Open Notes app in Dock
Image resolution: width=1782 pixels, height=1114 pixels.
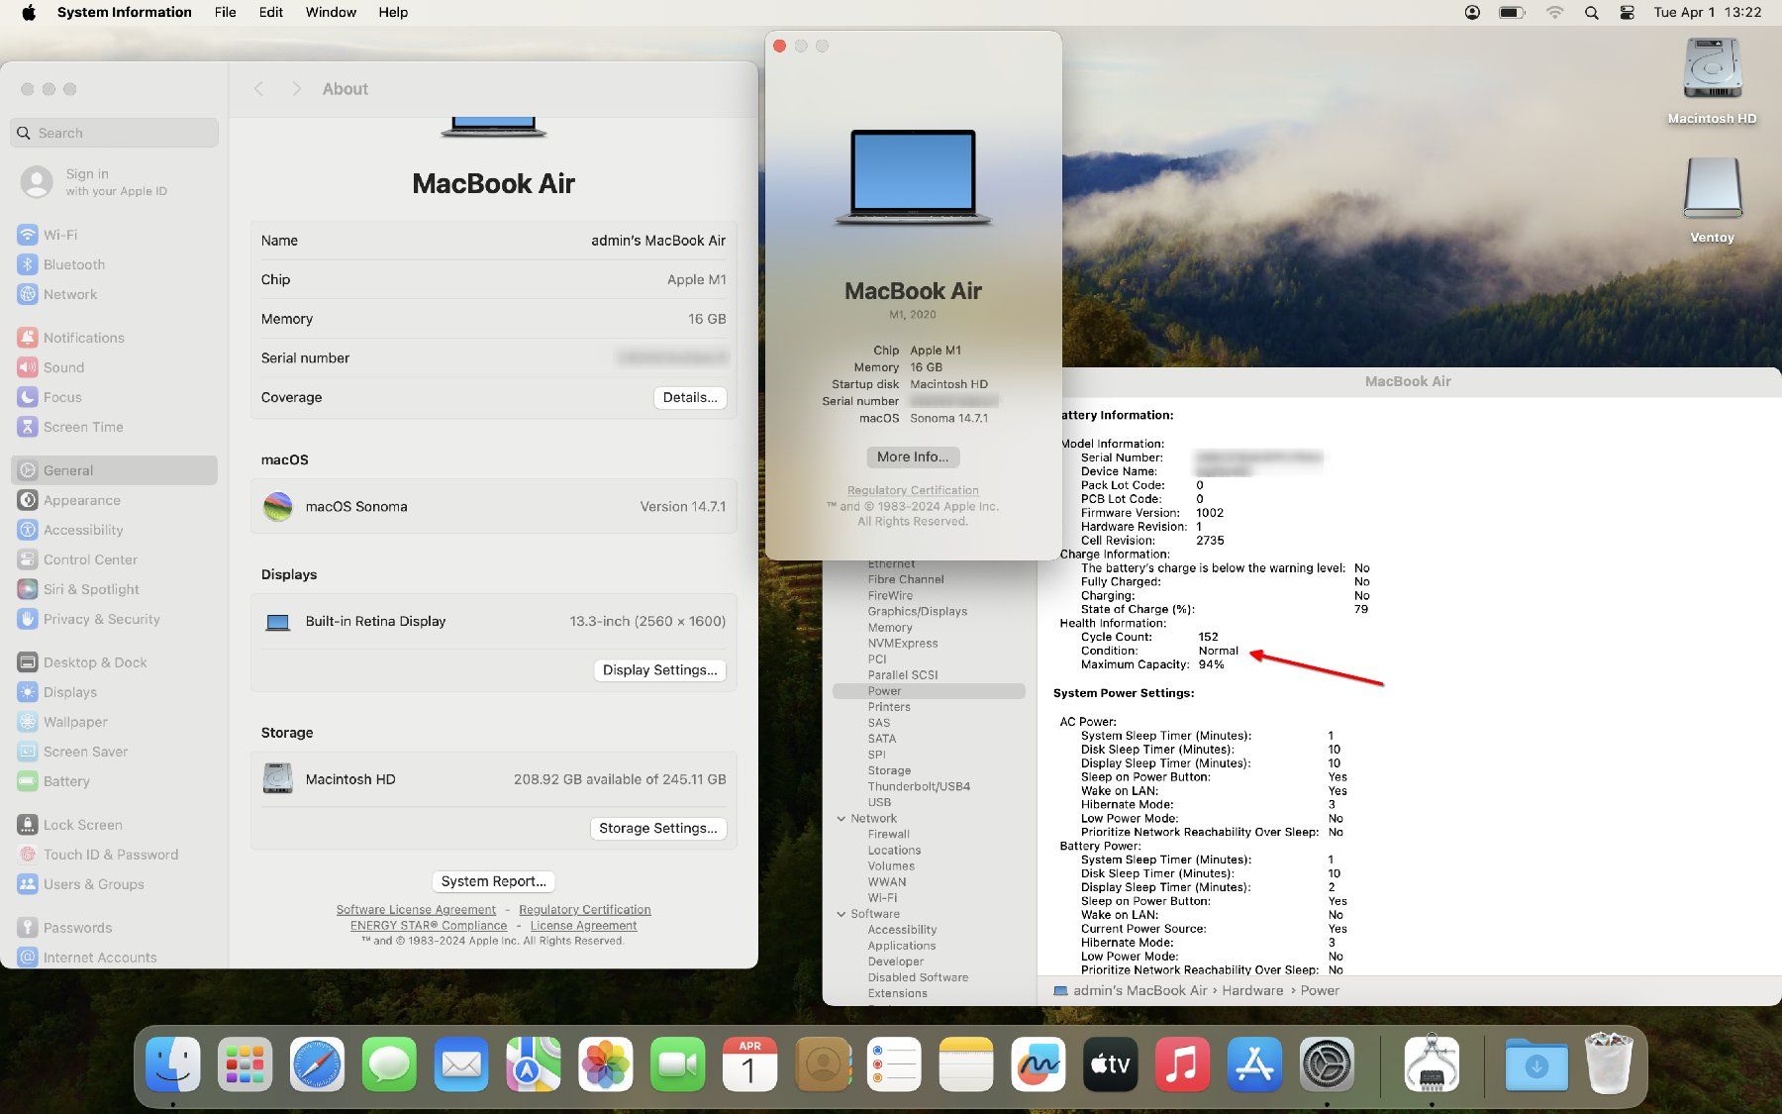point(966,1064)
